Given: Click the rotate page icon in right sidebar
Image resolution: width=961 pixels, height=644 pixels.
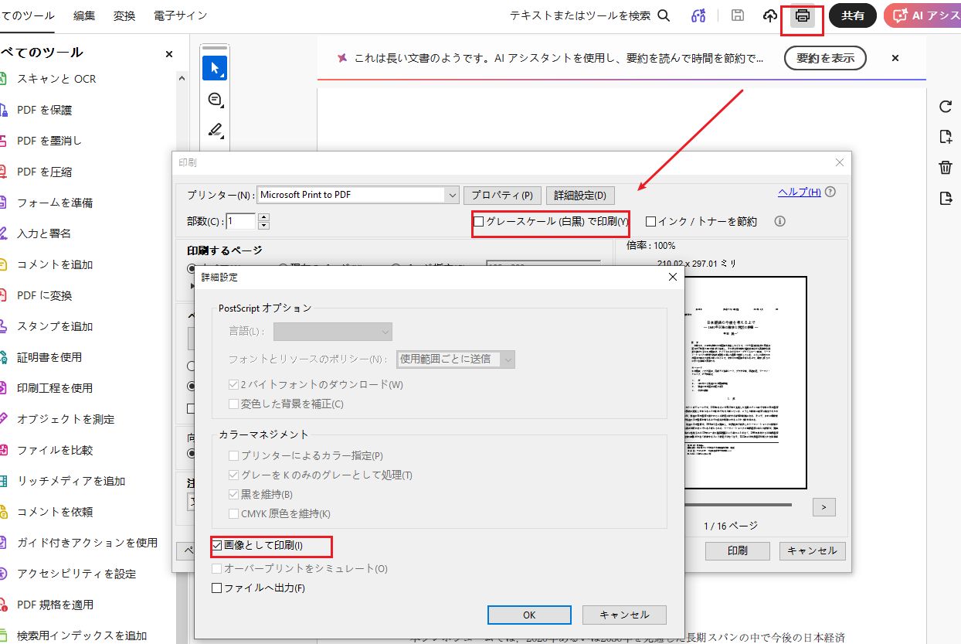Looking at the screenshot, I should click(x=945, y=107).
